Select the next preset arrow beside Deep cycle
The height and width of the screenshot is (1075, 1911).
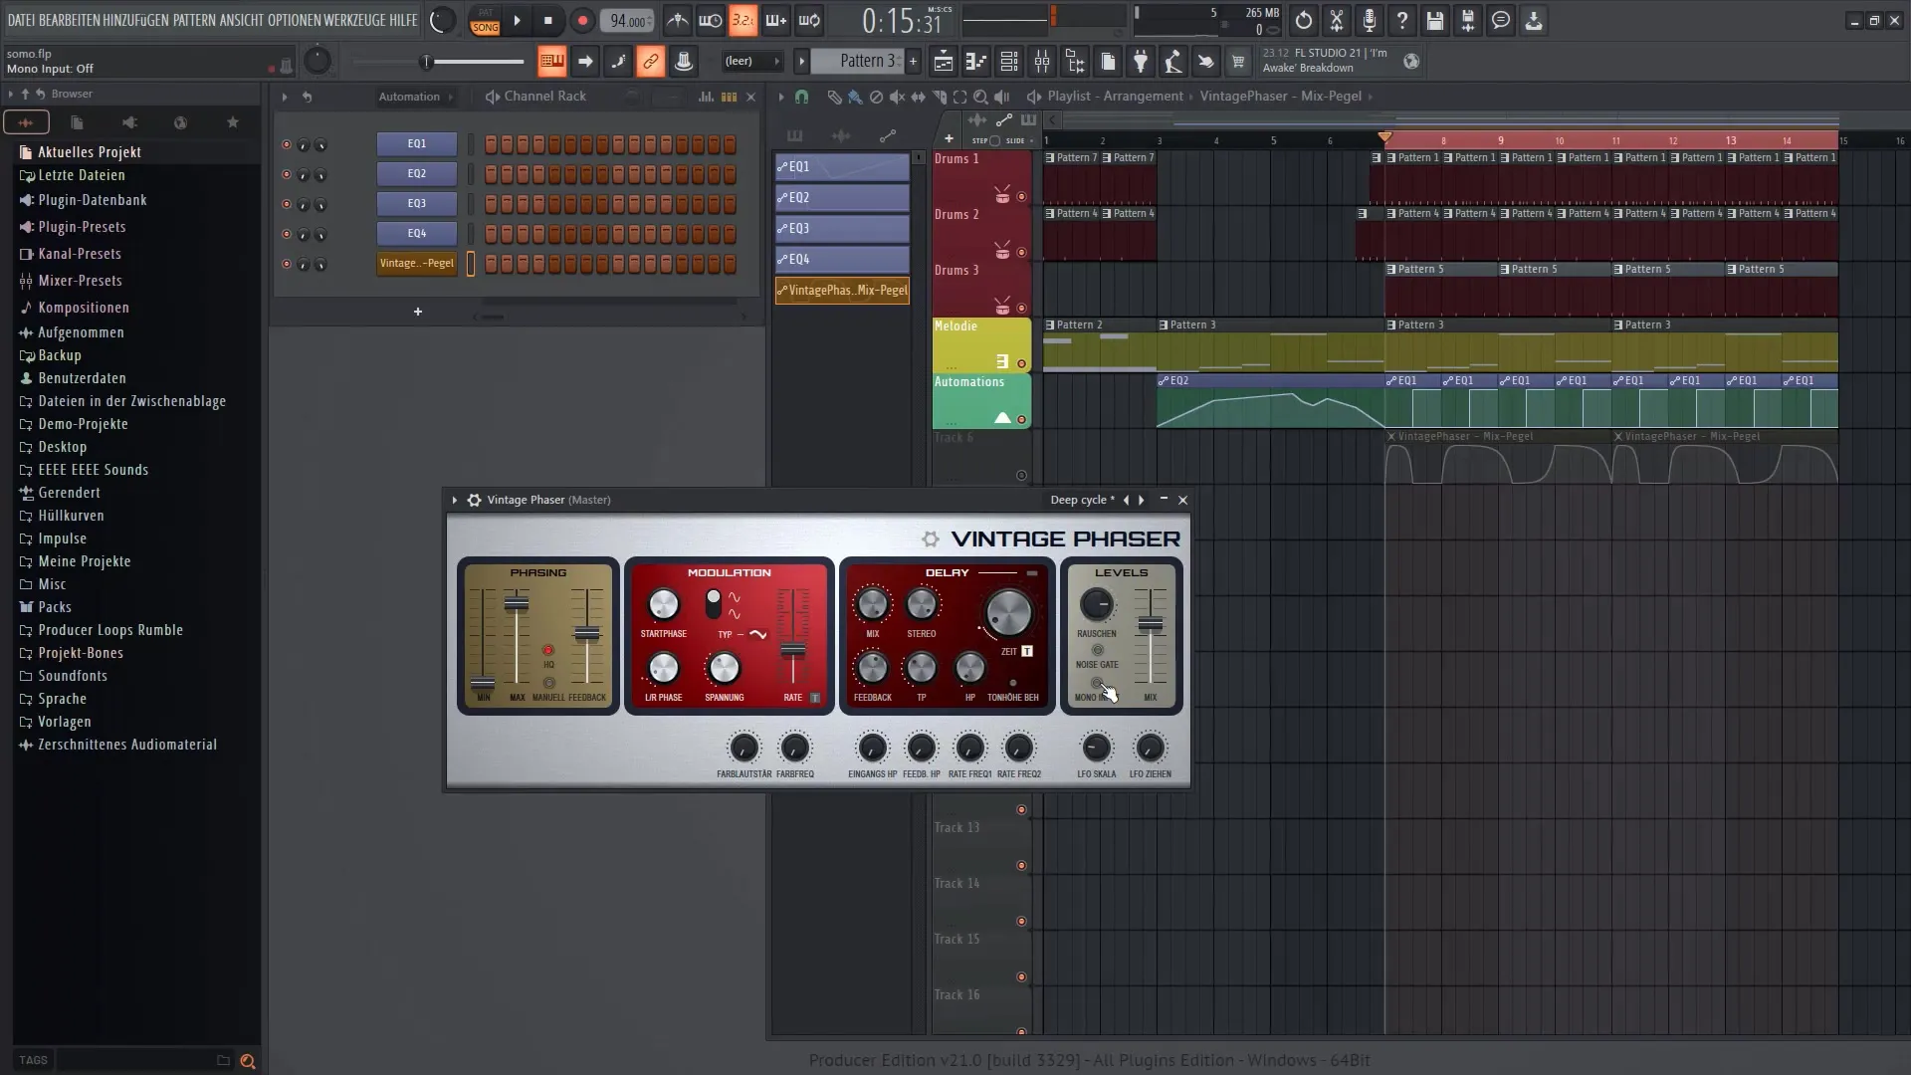(x=1142, y=500)
